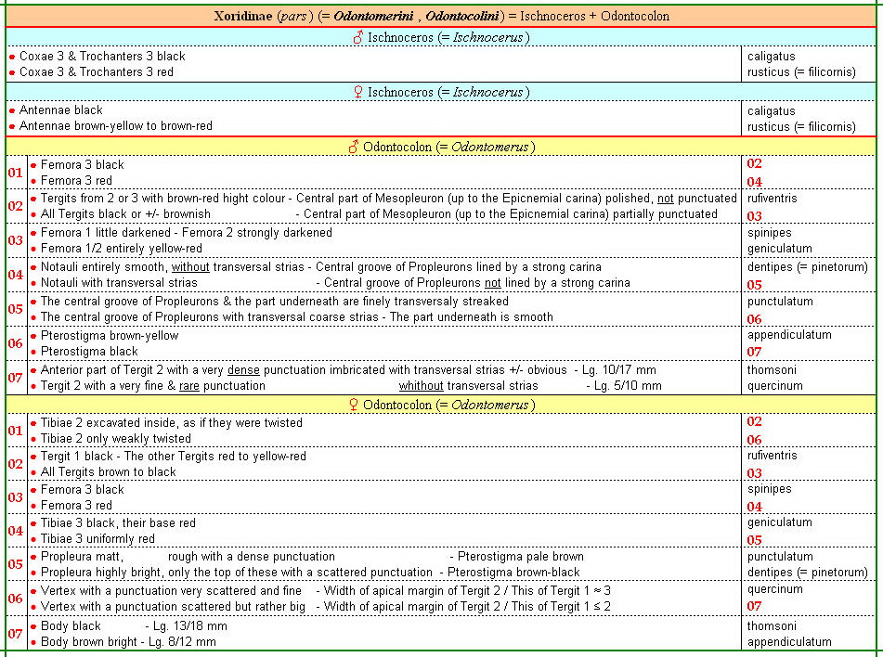This screenshot has width=883, height=657.
Task: Jump to 05 beside 'Notauli with transversal strias'
Action: (x=754, y=285)
